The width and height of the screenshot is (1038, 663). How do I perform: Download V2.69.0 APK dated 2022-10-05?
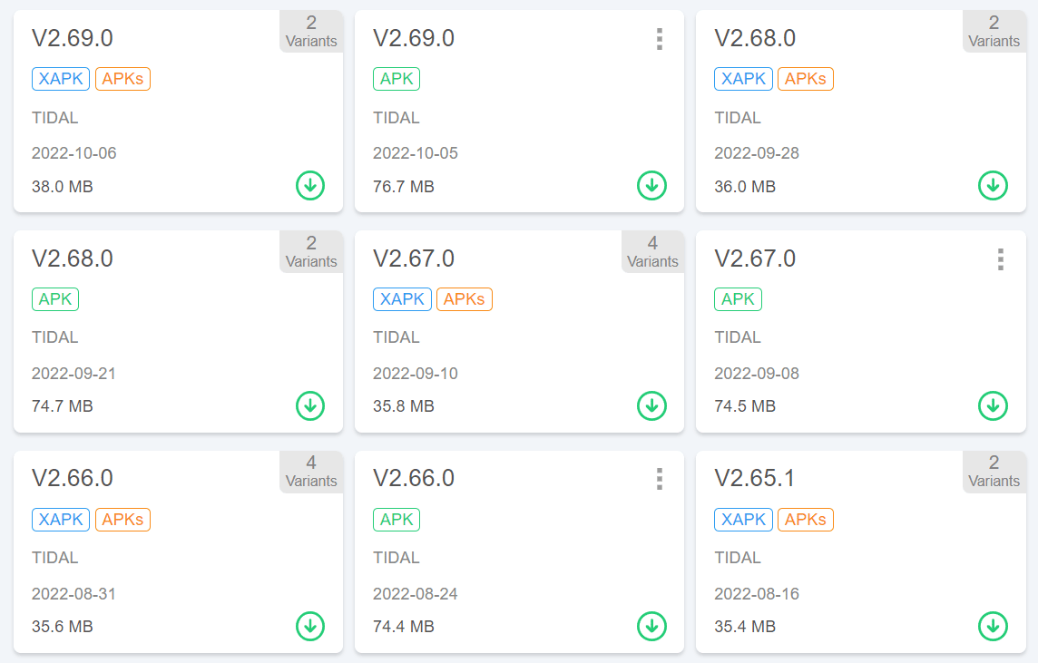(651, 186)
